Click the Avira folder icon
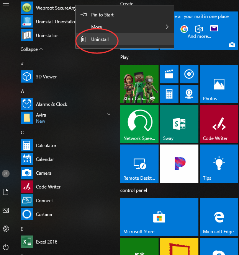 pyautogui.click(x=27, y=118)
